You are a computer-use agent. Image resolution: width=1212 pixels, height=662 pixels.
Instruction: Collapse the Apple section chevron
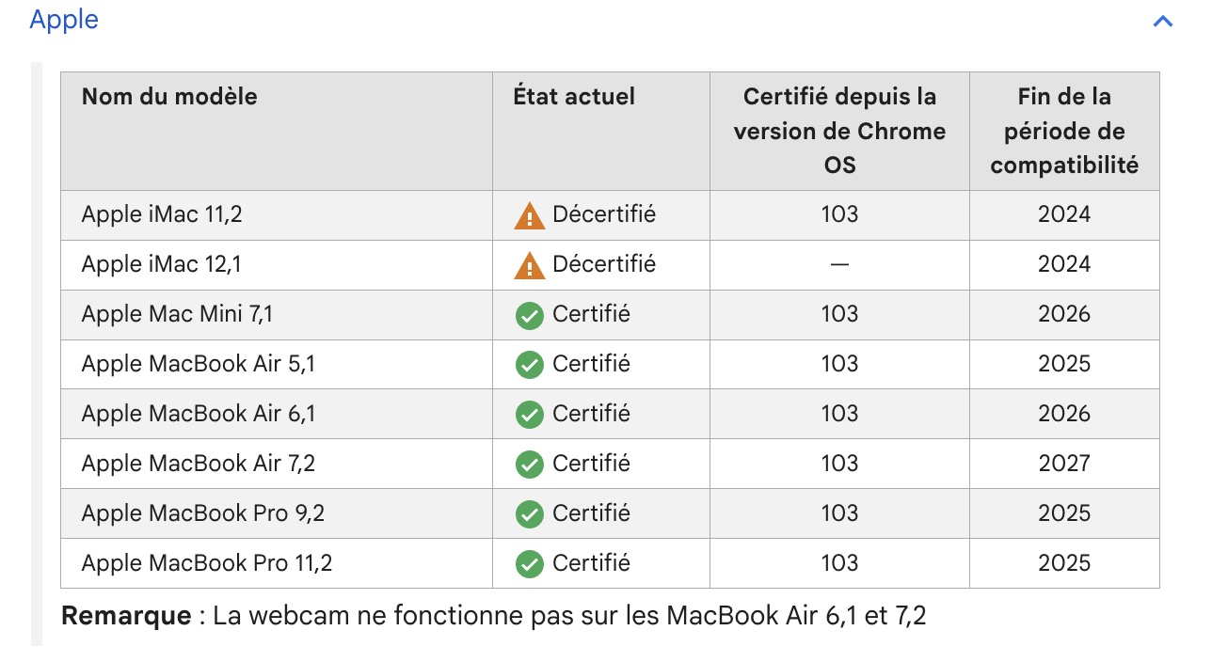[x=1163, y=21]
